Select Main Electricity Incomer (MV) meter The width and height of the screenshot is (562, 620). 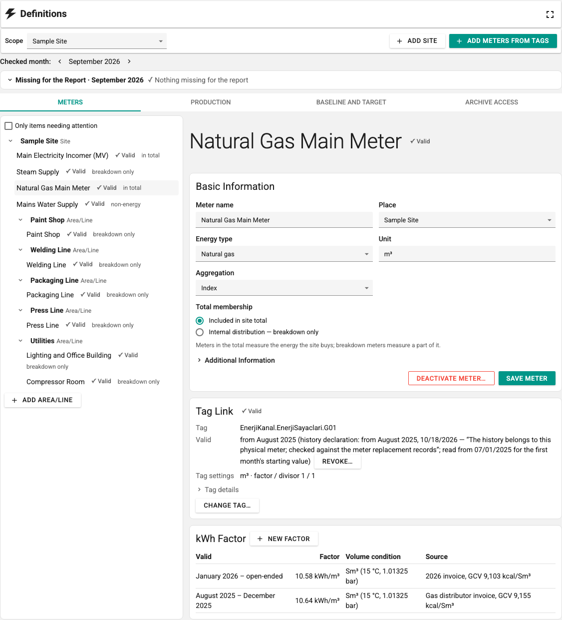pos(96,155)
